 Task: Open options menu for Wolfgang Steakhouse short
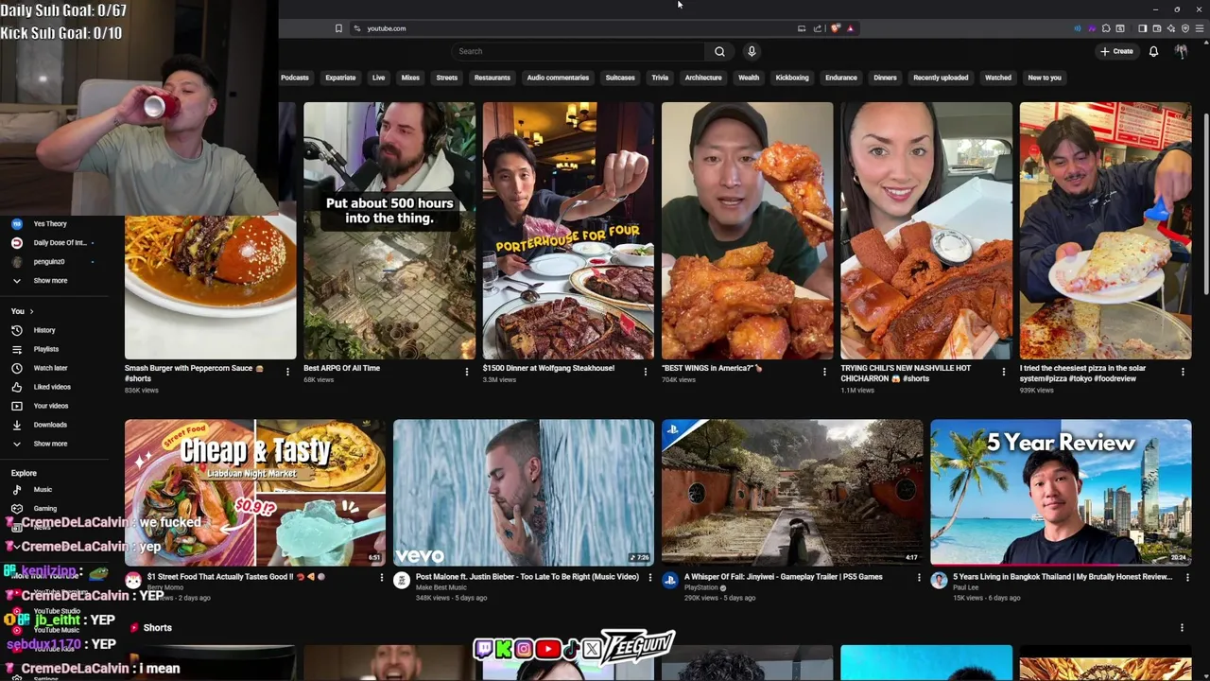point(646,372)
